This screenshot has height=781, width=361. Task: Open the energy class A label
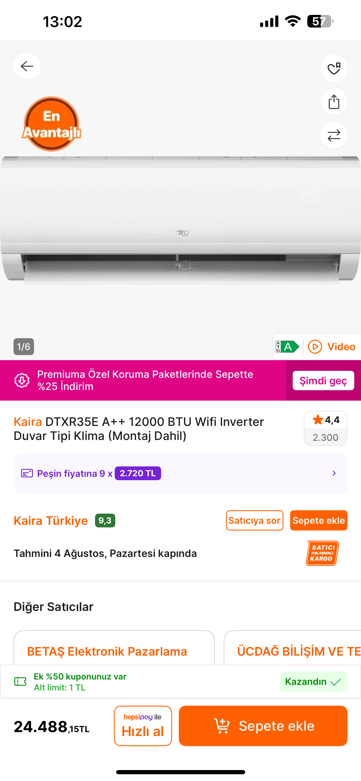[x=287, y=347]
